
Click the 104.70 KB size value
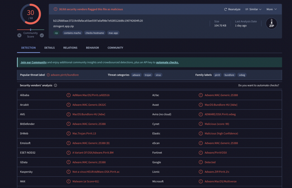[x=220, y=25]
